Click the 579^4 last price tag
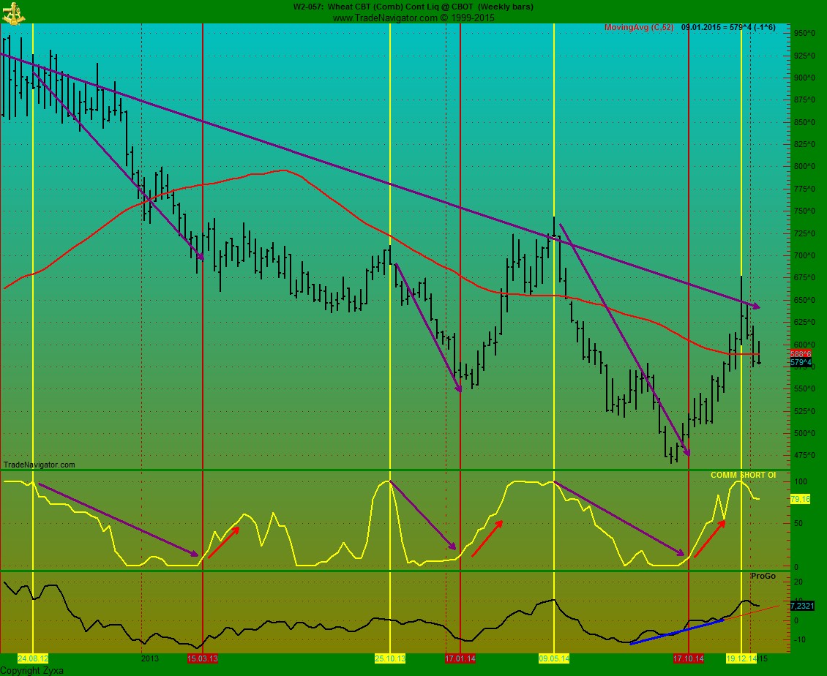Viewport: 827px width, 676px height. (x=801, y=362)
